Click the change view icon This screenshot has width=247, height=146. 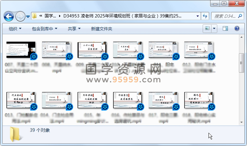pos(207,29)
